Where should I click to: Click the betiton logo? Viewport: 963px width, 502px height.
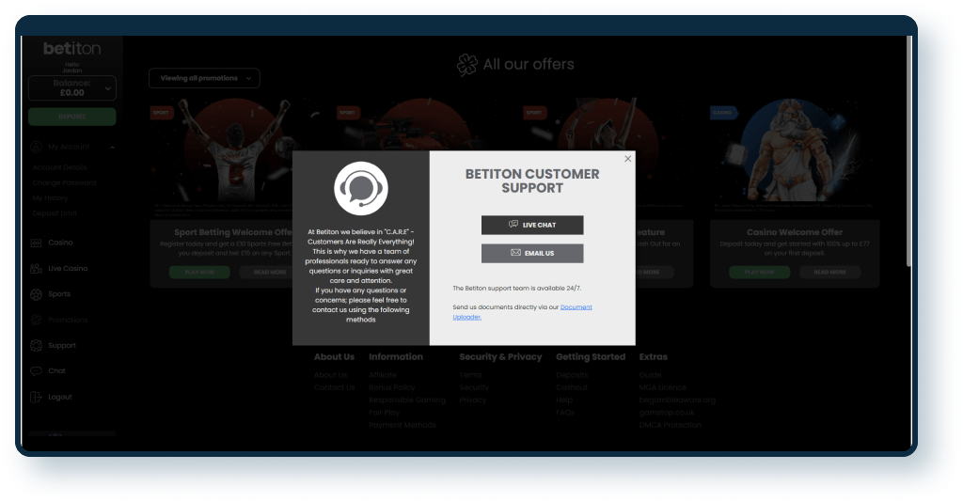pyautogui.click(x=71, y=49)
